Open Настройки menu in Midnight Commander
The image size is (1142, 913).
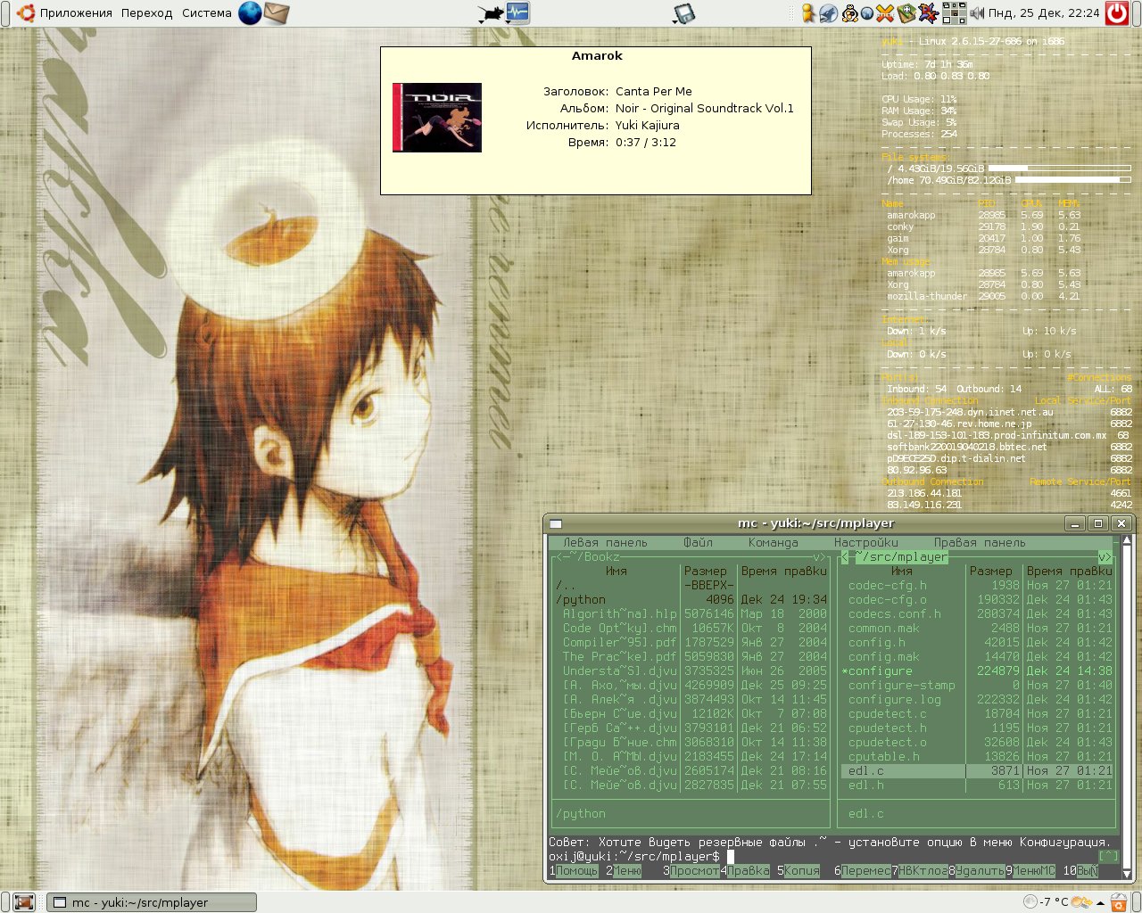[x=865, y=542]
